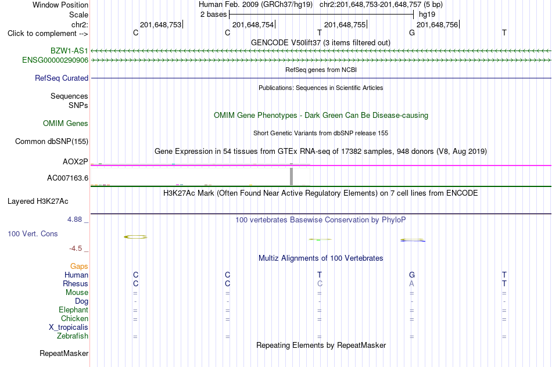Click position label 201,648,753
Screen dimensions: 552x367
coord(160,24)
